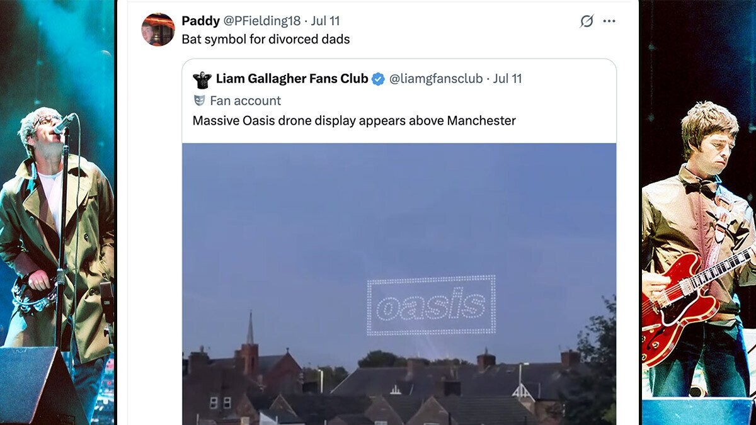Screen dimensions: 756x425
Task: Click the quoted post's Jul 11 timestamp
Action: click(x=507, y=79)
